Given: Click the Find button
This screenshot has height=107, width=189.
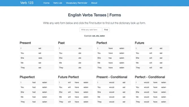Looking at the screenshot, I should [x=106, y=30].
